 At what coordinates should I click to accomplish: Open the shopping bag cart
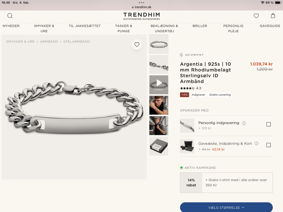273,16
